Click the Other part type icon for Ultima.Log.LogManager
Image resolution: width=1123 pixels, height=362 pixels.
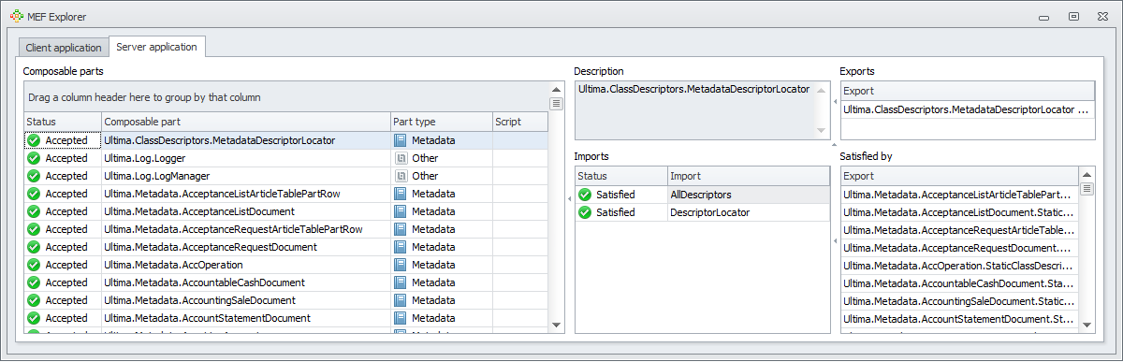click(401, 176)
